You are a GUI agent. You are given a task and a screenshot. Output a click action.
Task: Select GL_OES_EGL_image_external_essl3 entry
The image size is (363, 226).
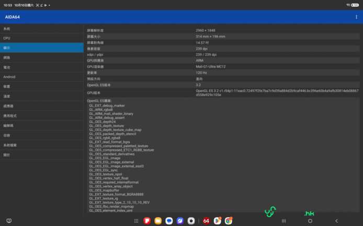click(116, 166)
